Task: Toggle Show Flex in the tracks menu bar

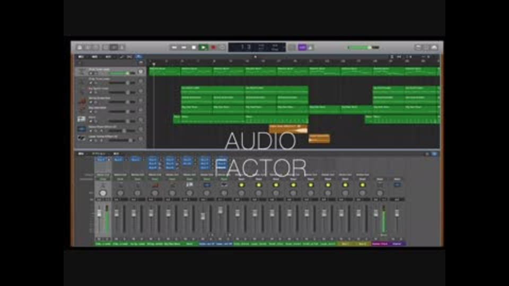Action: pyautogui.click(x=129, y=57)
